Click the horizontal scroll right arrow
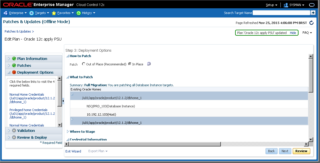The image size is (320, 163). (x=306, y=144)
